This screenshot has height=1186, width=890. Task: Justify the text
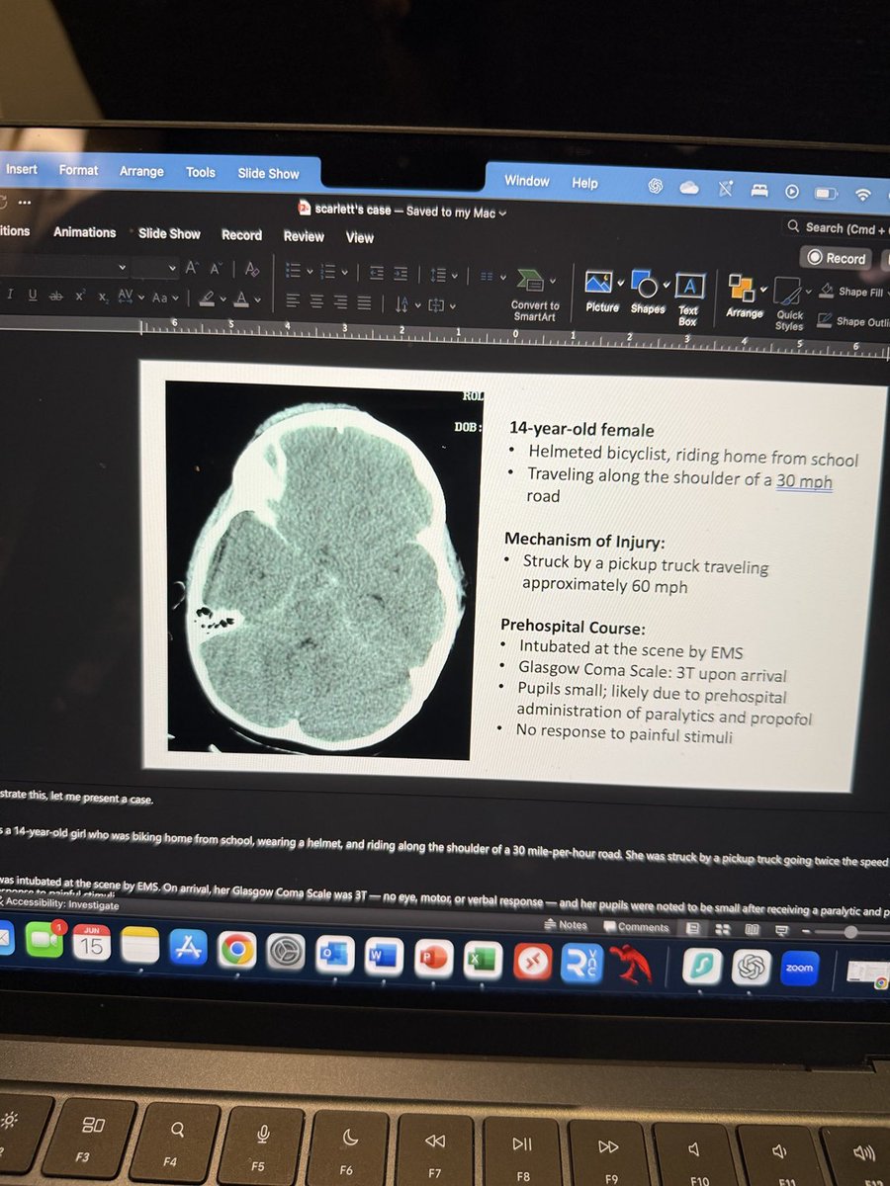tap(364, 303)
